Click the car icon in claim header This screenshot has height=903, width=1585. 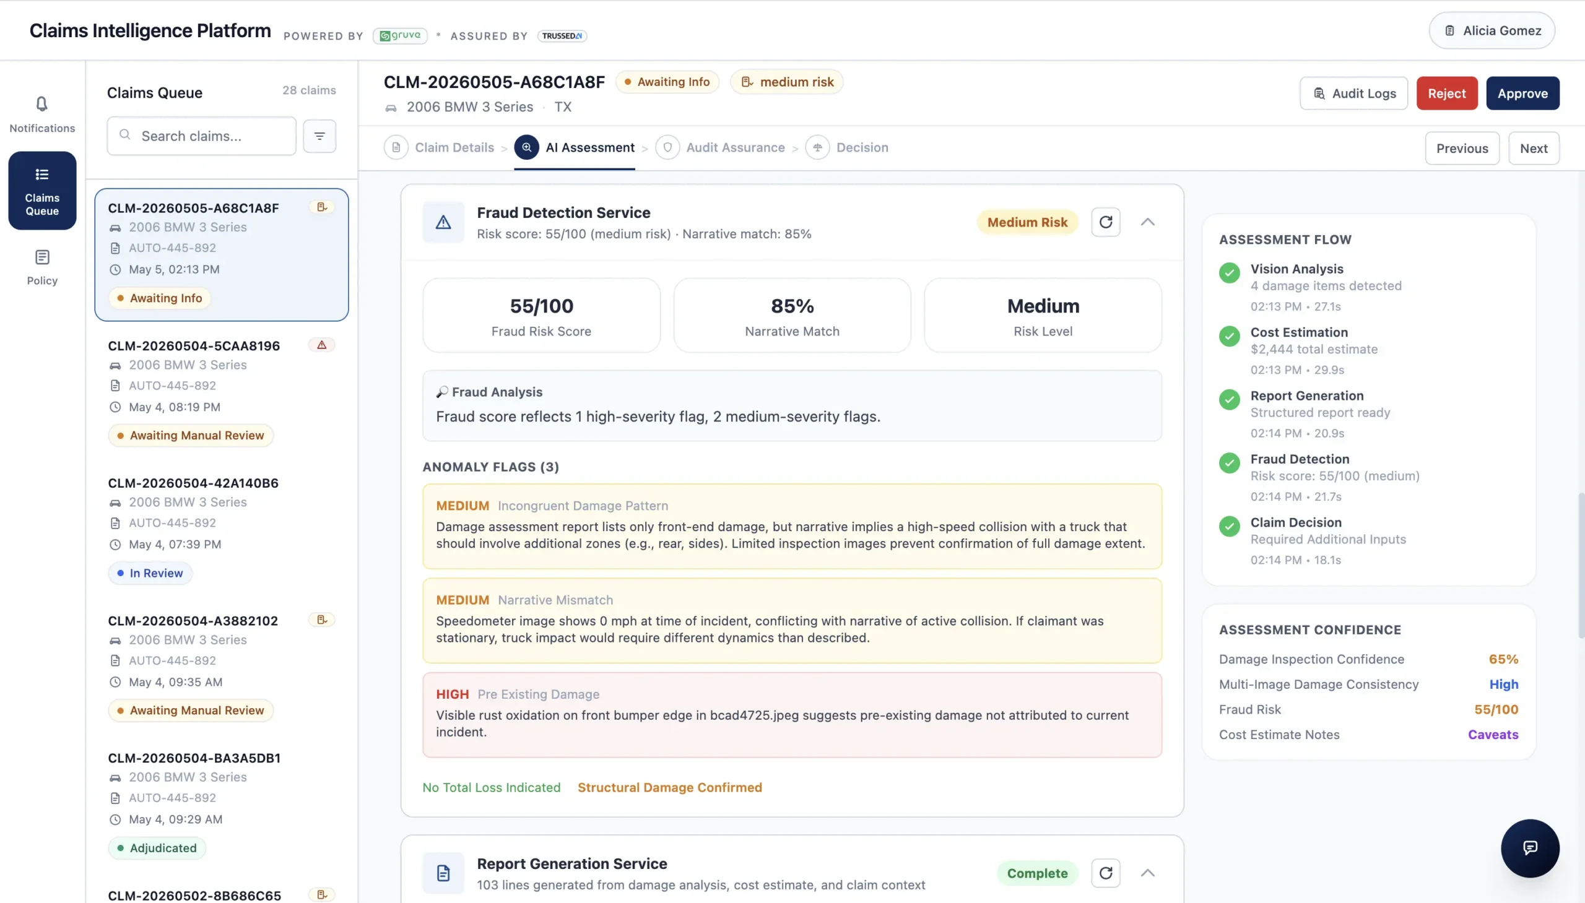391,108
